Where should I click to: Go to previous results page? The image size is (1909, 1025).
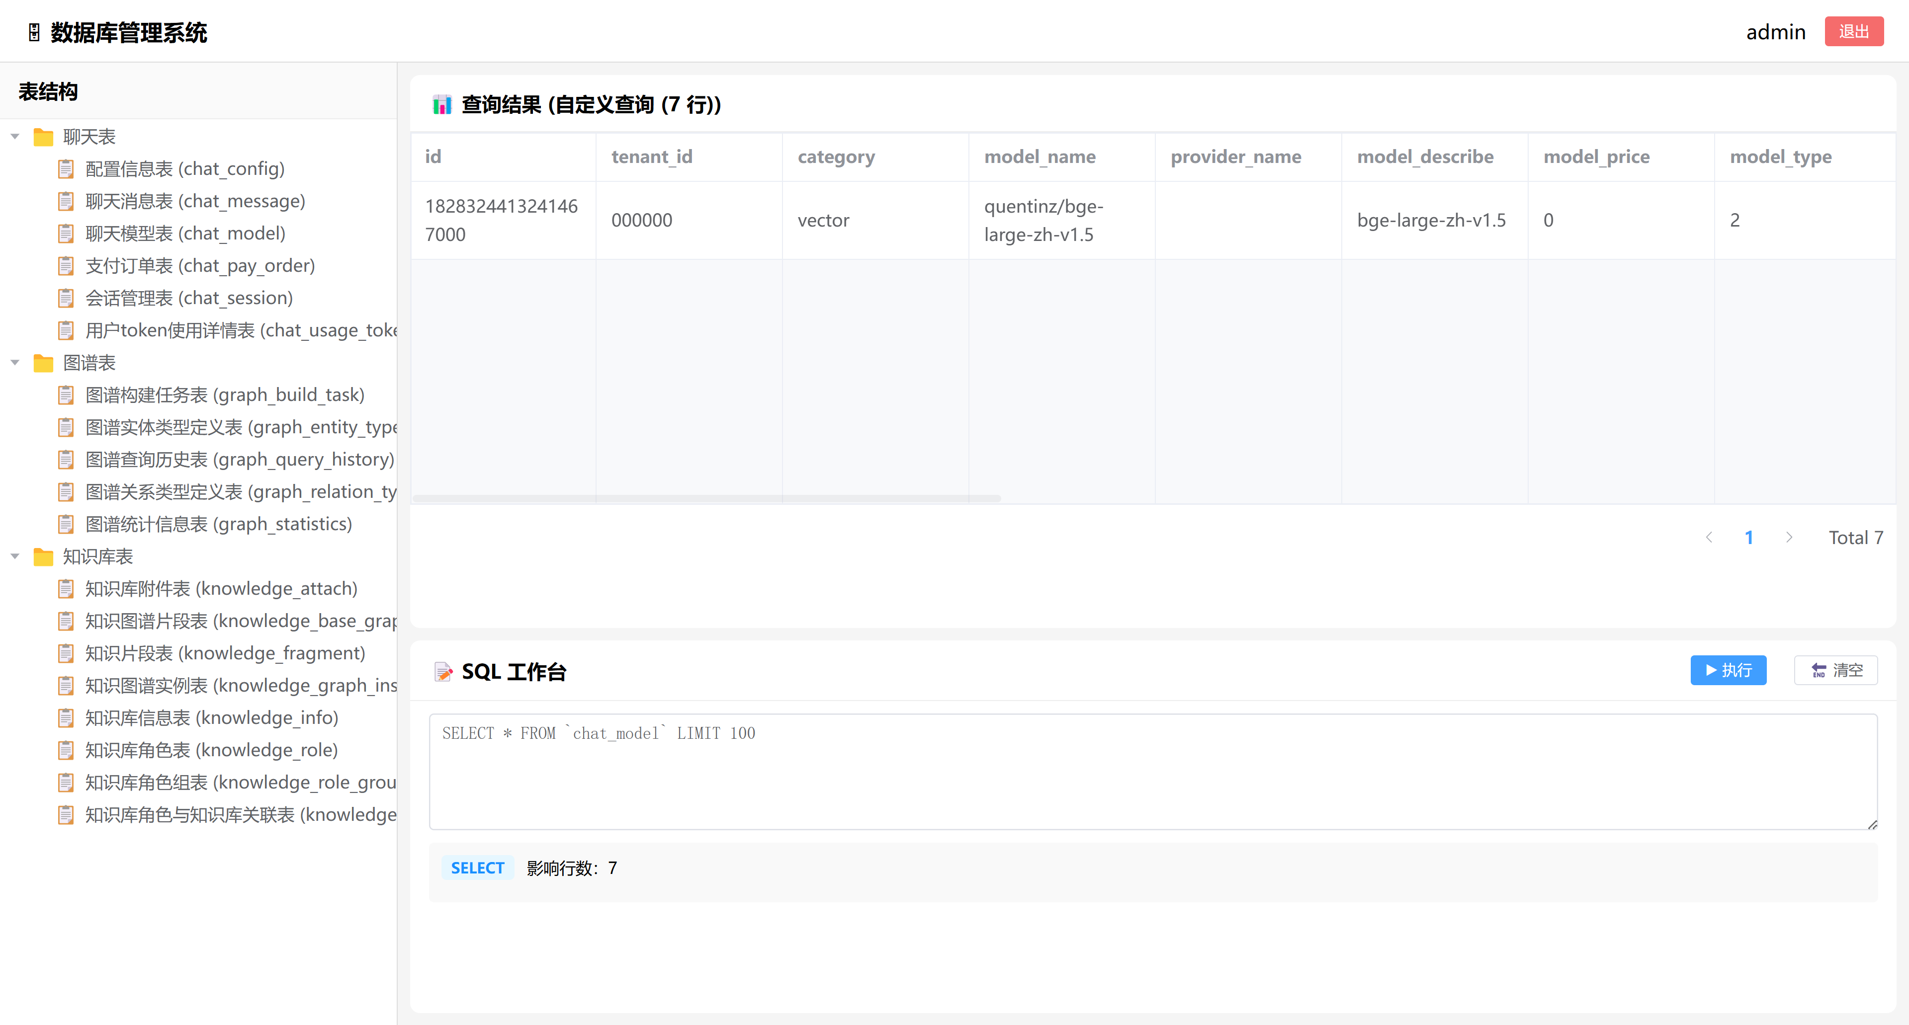[1709, 538]
